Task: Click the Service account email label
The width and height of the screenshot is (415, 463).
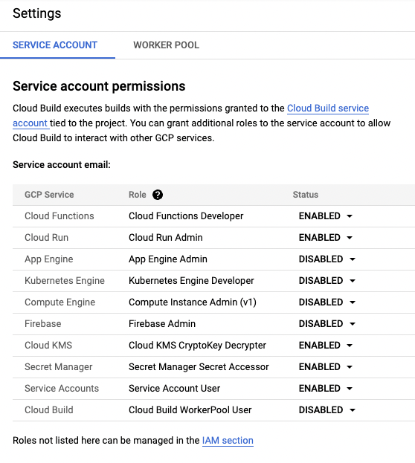Action: coord(62,165)
